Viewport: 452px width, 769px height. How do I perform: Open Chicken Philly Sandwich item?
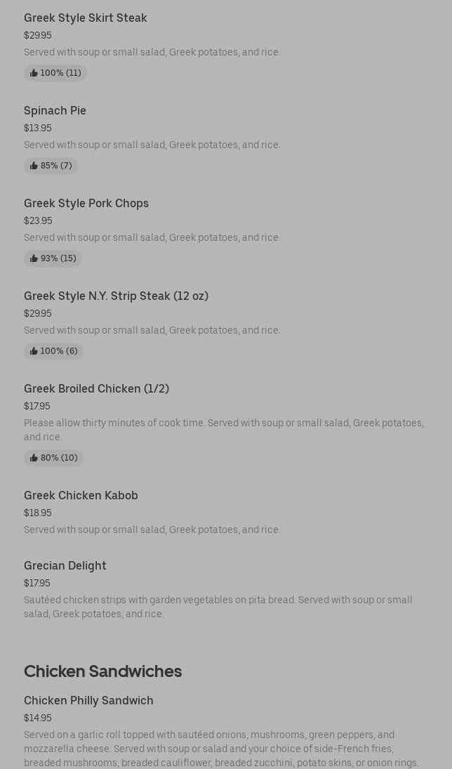pos(88,700)
